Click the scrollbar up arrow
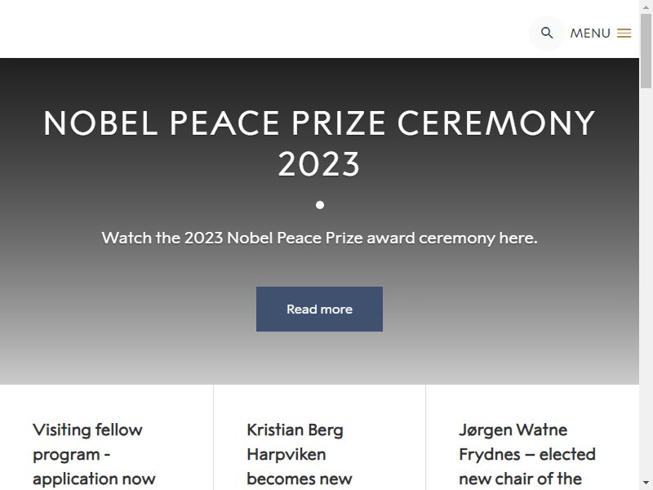 (x=646, y=7)
